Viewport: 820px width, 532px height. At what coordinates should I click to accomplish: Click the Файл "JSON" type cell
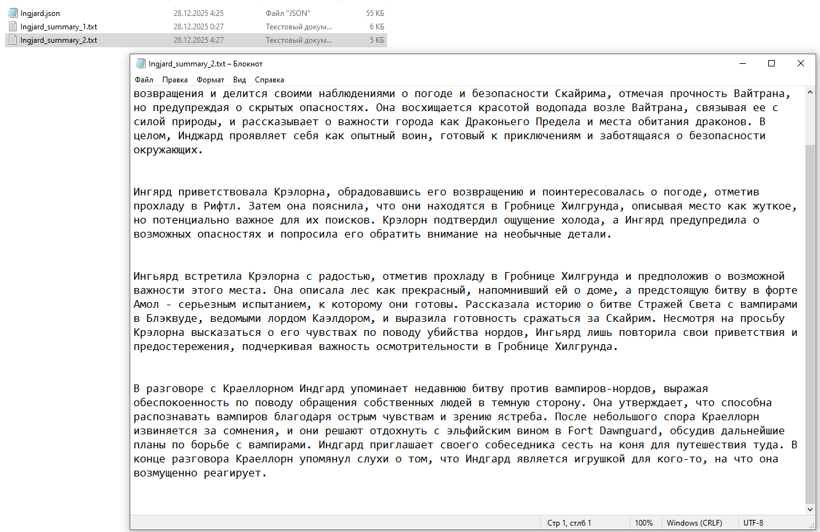(x=287, y=13)
